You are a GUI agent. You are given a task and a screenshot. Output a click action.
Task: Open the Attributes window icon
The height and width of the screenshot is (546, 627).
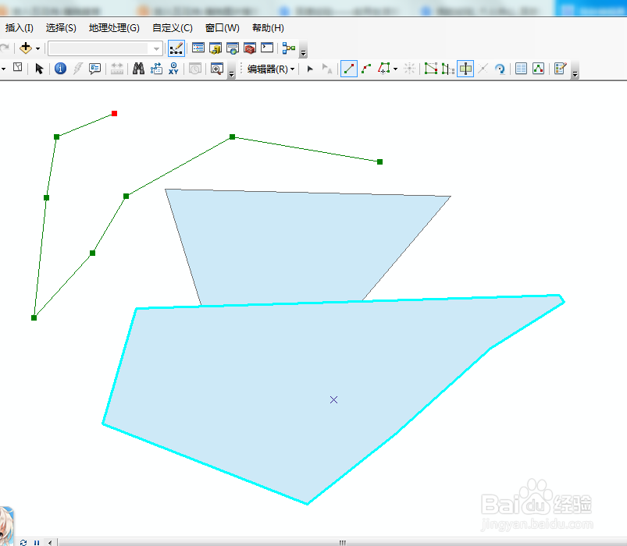(521, 69)
